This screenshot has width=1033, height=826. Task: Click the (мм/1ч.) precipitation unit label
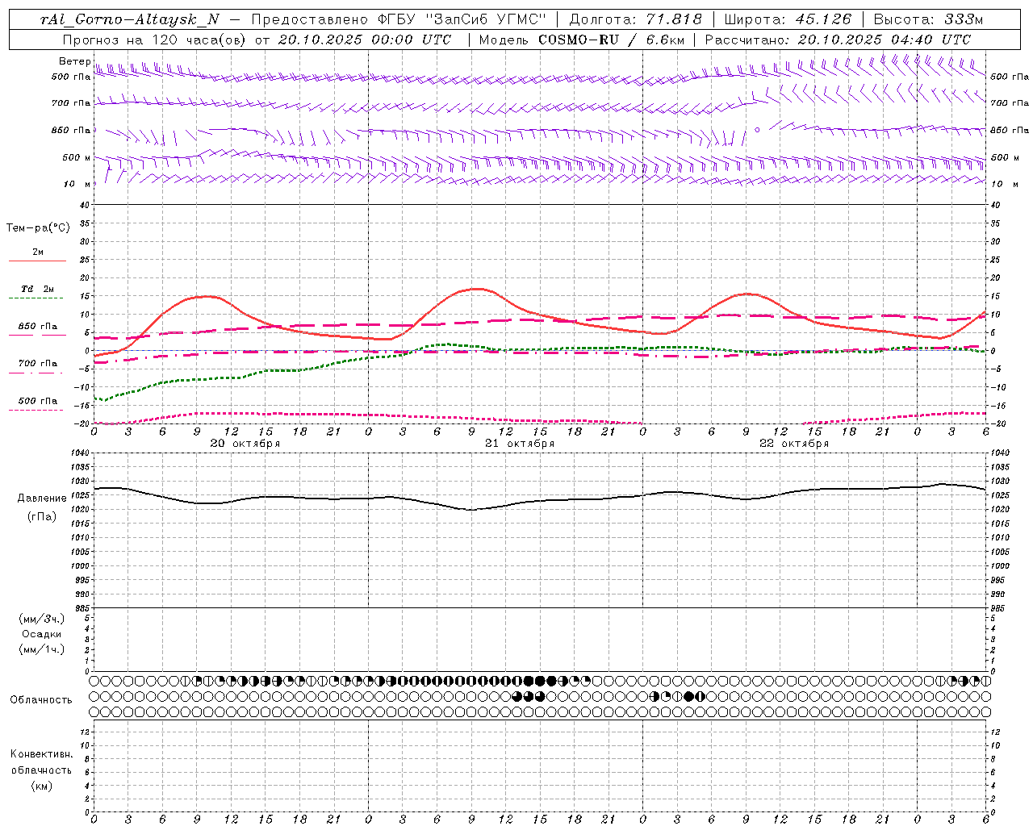click(42, 649)
